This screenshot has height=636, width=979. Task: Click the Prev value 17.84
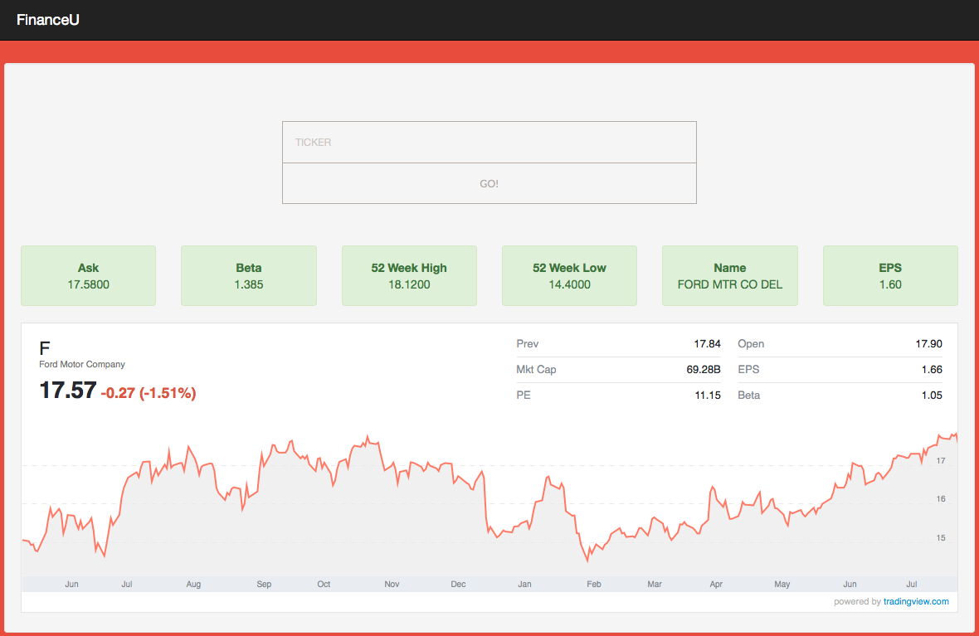(x=708, y=344)
